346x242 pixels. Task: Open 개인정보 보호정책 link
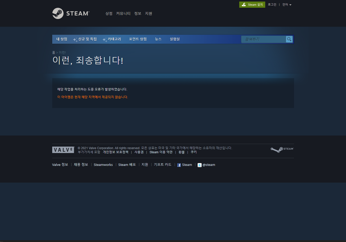116,152
